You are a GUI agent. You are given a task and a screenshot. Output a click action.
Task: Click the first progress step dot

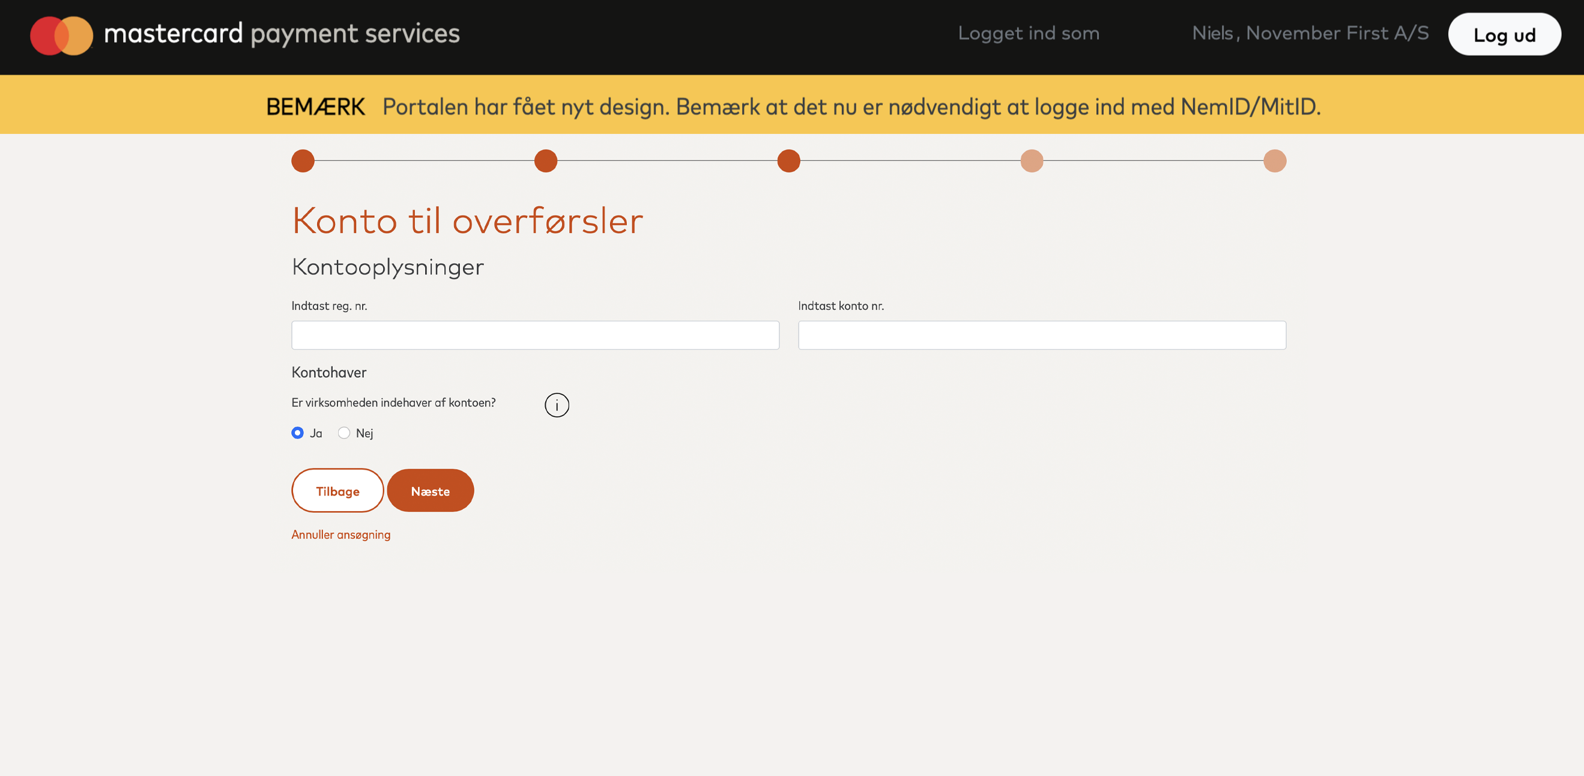point(303,161)
